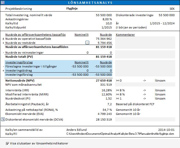Click the SEK currency label
180x148 pixels.
pos(172,9)
